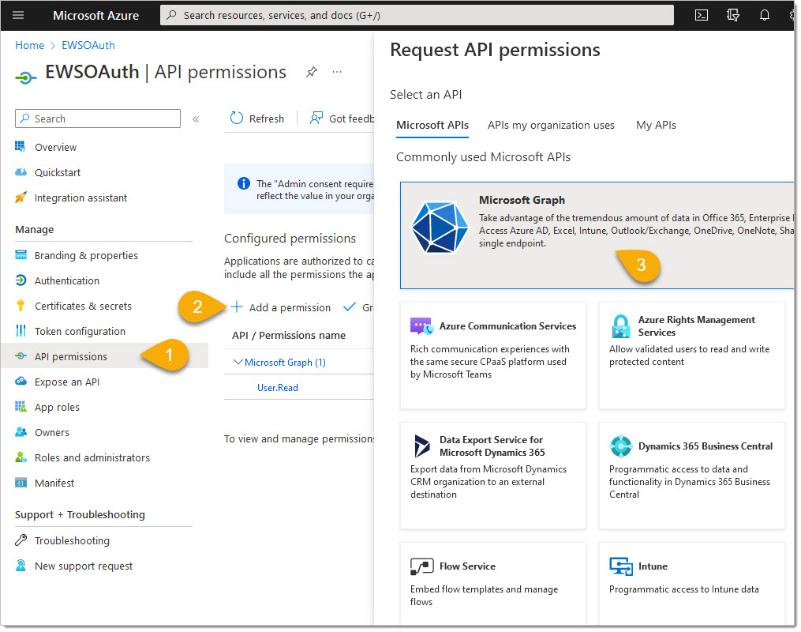
Task: Select the Dynamics 365 Business Central card
Action: [x=693, y=476]
